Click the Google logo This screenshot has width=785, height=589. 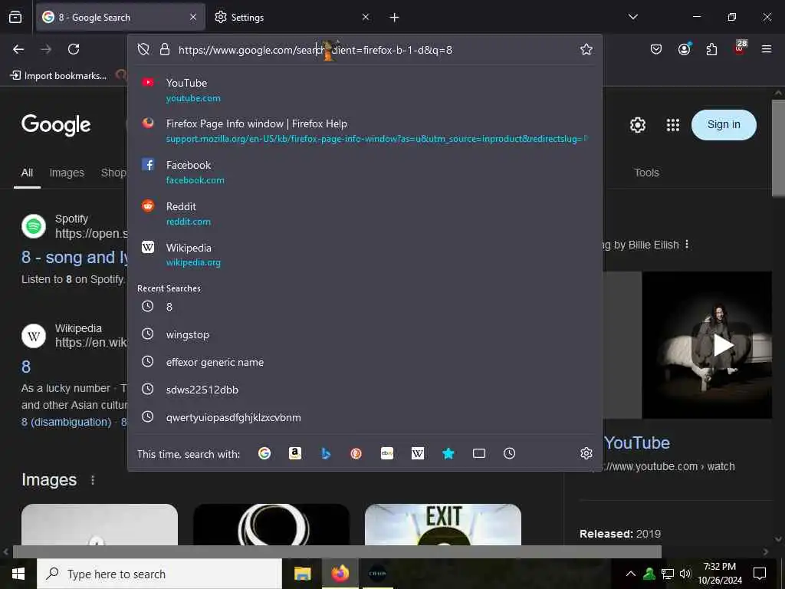point(56,125)
